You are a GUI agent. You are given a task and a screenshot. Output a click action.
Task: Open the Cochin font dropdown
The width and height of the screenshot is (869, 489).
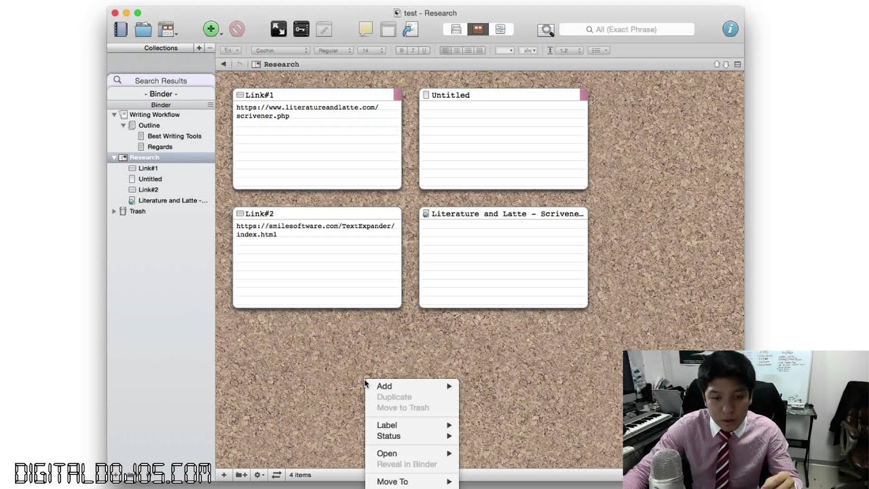(280, 50)
